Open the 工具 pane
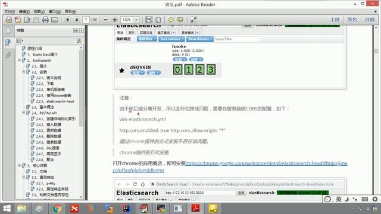Viewport: 381px width, 214px height. click(335, 20)
